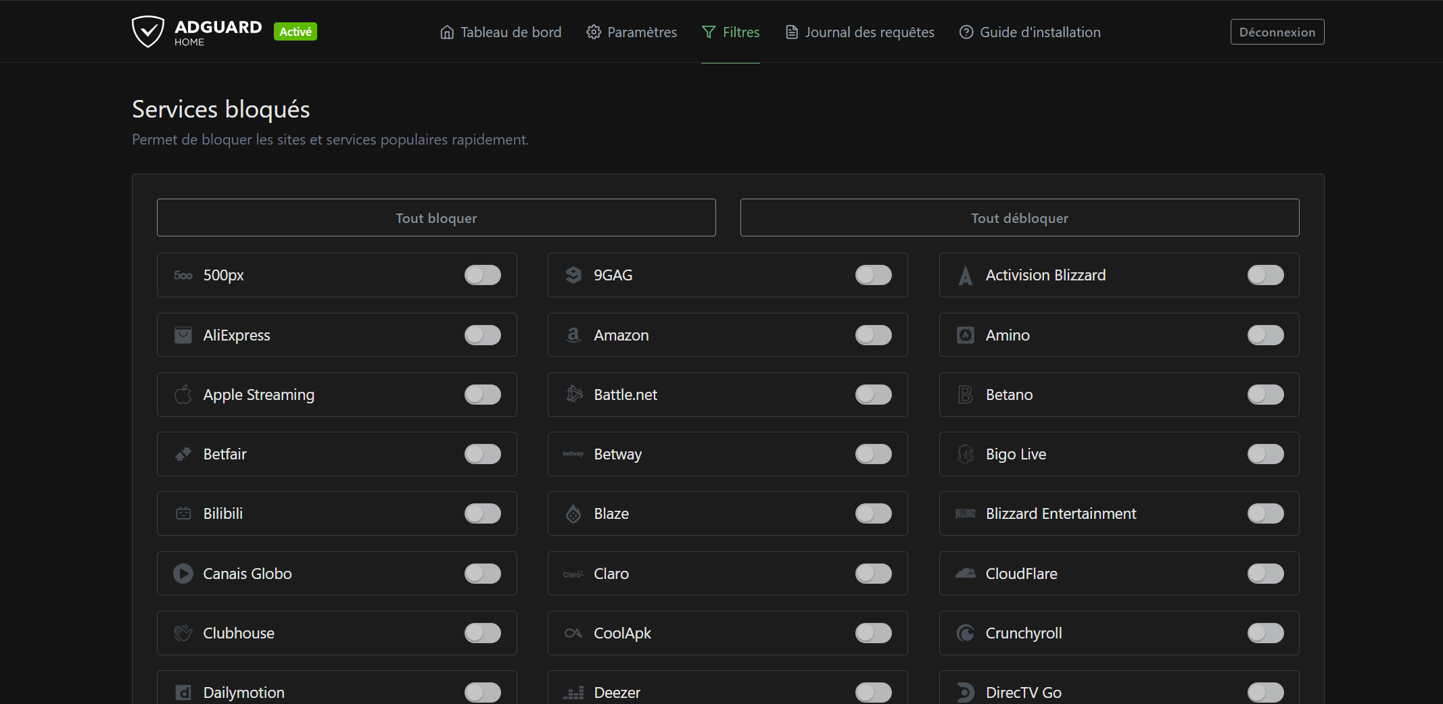Toggle the Betway switch

874,454
